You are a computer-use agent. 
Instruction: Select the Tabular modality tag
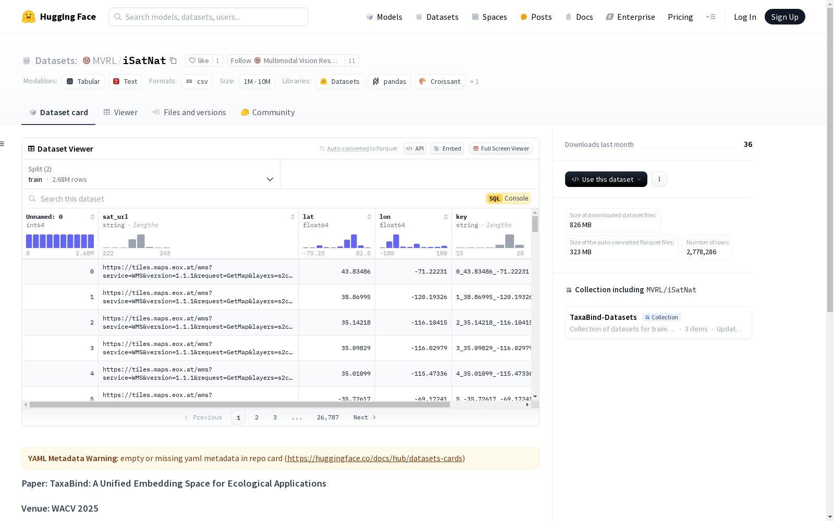click(x=83, y=81)
